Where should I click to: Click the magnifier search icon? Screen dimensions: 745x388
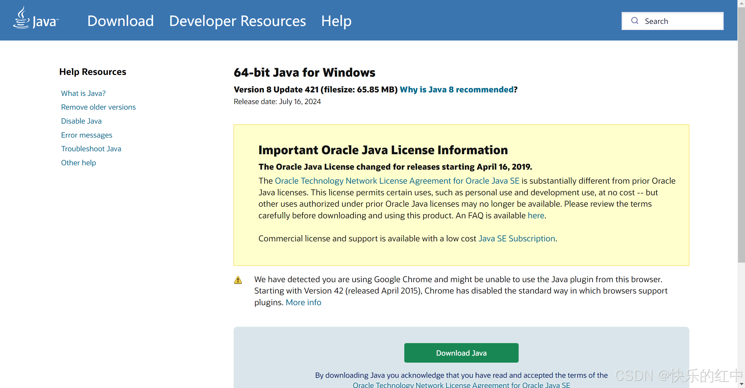[634, 21]
